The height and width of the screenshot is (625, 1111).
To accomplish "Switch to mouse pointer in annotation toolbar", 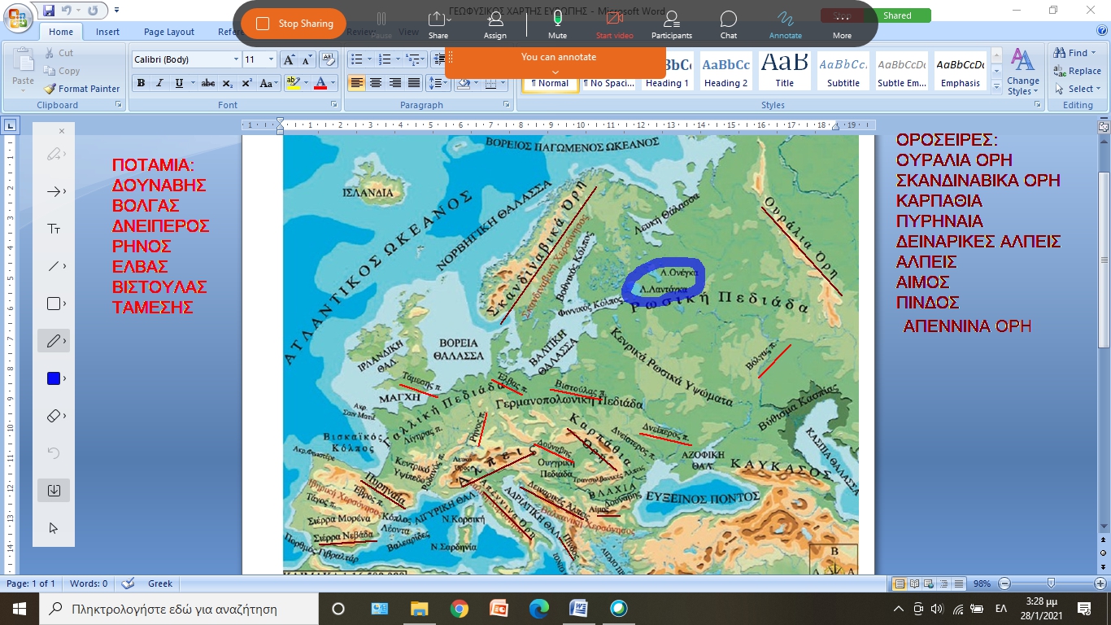I will (x=54, y=528).
